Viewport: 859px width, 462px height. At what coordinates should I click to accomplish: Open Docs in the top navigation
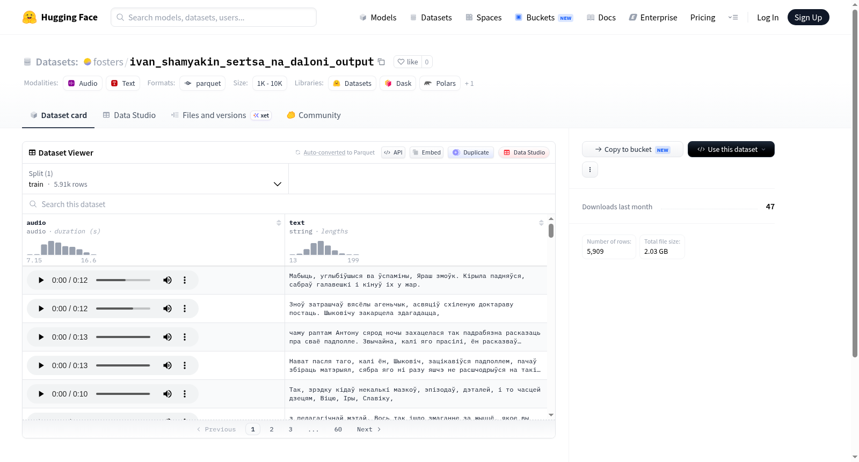point(601,17)
